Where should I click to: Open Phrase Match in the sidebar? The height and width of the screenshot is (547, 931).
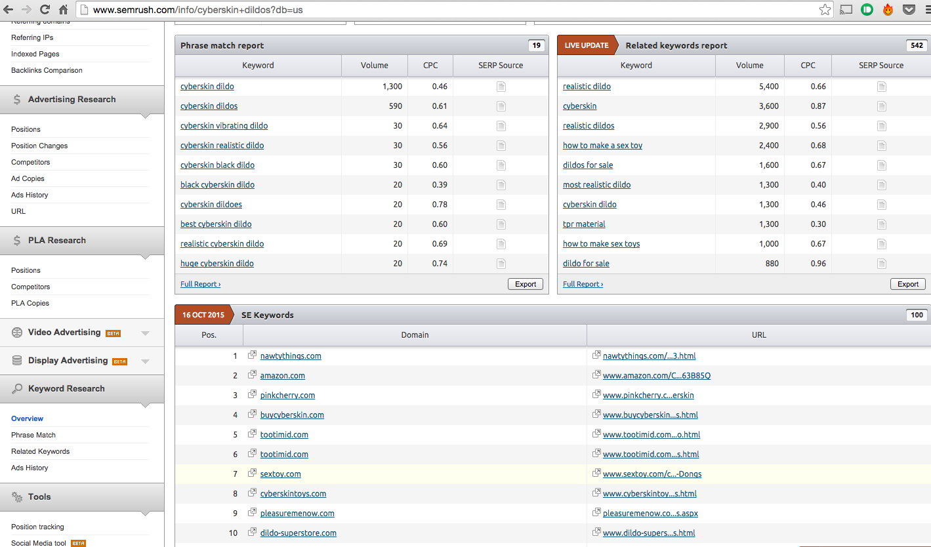(x=33, y=435)
